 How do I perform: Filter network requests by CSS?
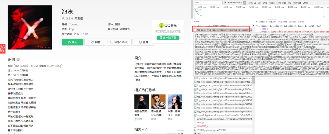coord(260,3)
